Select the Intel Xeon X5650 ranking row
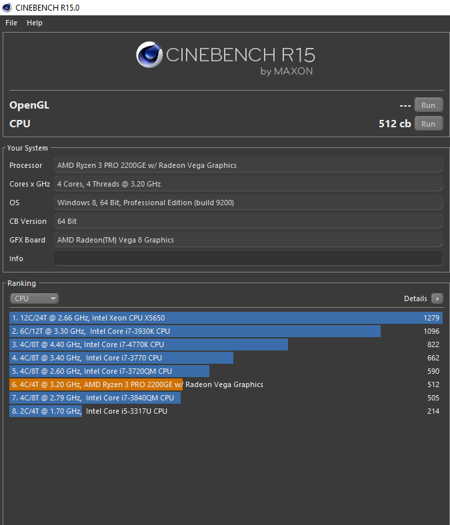The height and width of the screenshot is (525, 450). [x=226, y=318]
